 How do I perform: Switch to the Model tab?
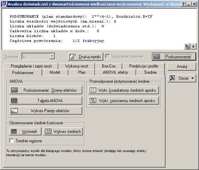[x=55, y=72]
